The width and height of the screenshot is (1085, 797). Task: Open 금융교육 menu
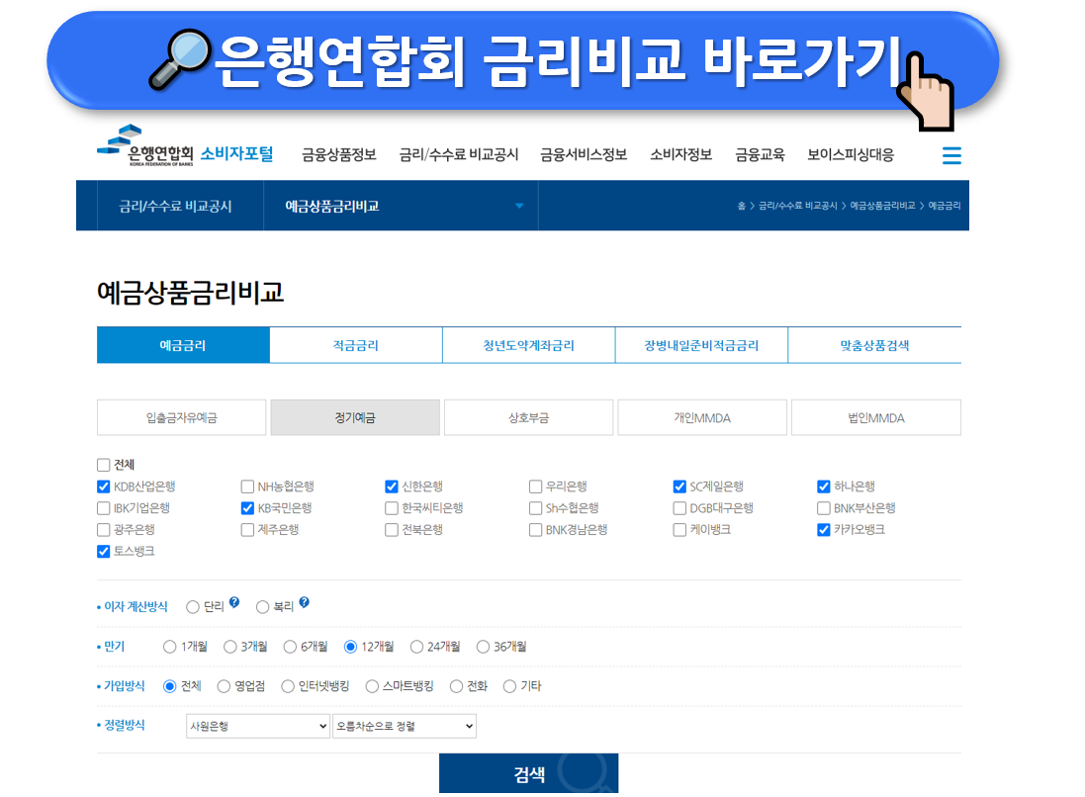tap(760, 154)
